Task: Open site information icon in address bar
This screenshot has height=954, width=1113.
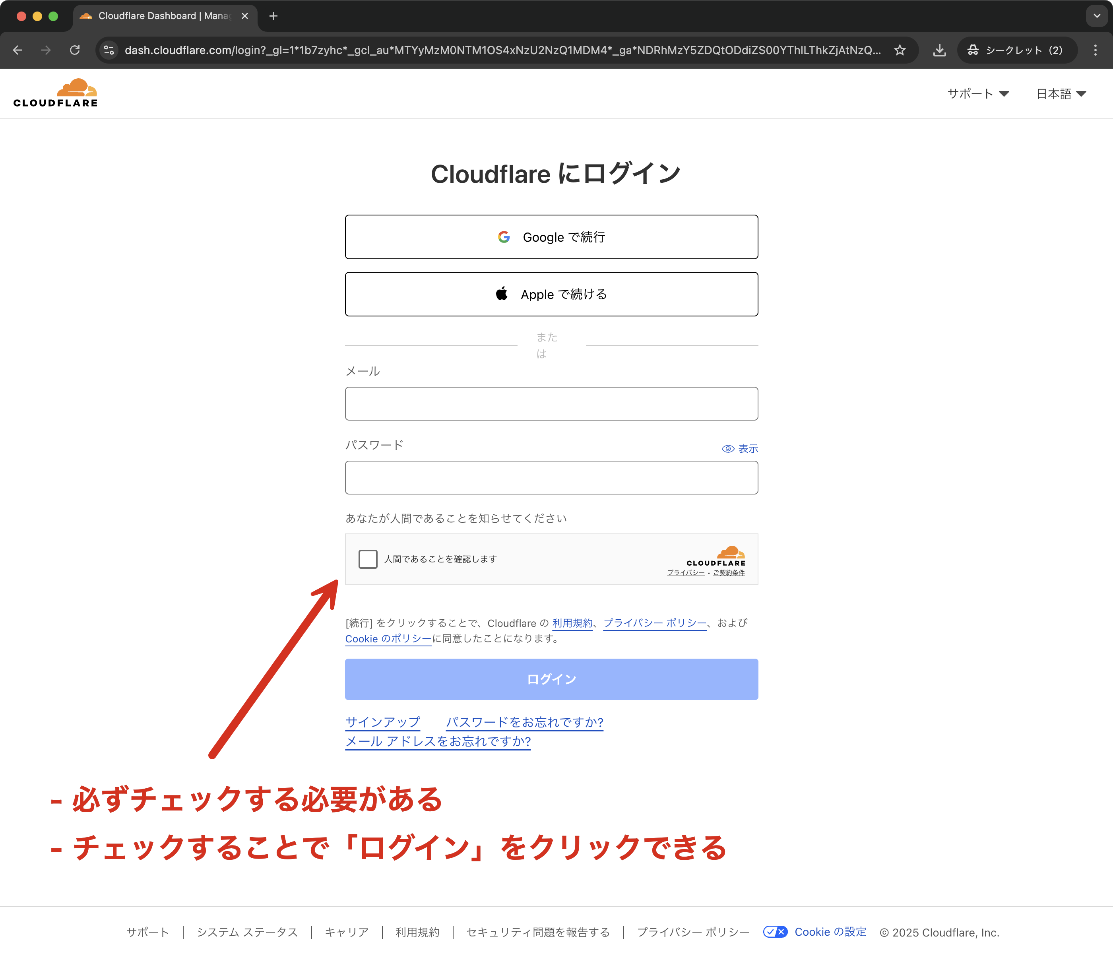Action: pyautogui.click(x=109, y=50)
